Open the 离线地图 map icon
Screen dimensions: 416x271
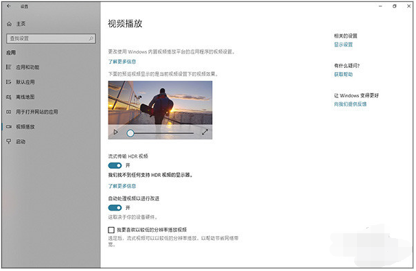9,97
